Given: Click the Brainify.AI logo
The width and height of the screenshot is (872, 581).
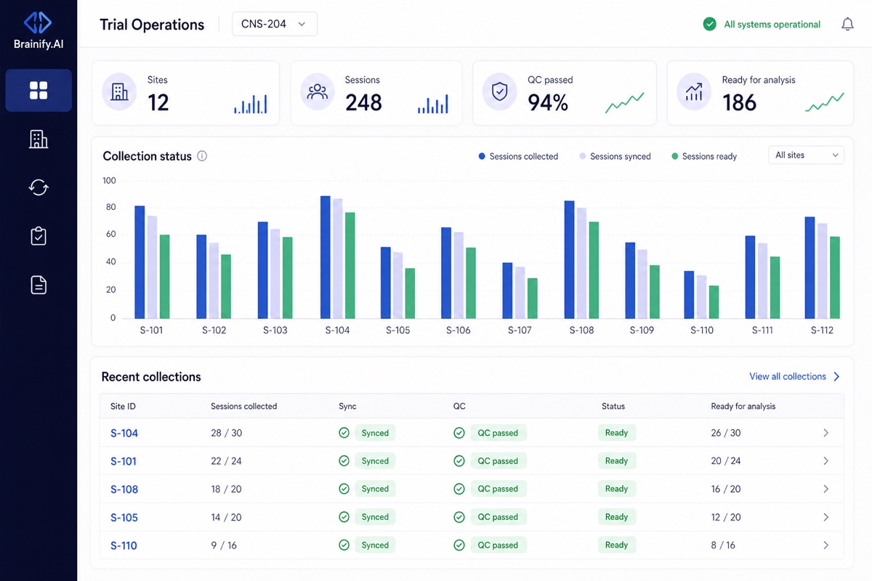Looking at the screenshot, I should coord(39,31).
